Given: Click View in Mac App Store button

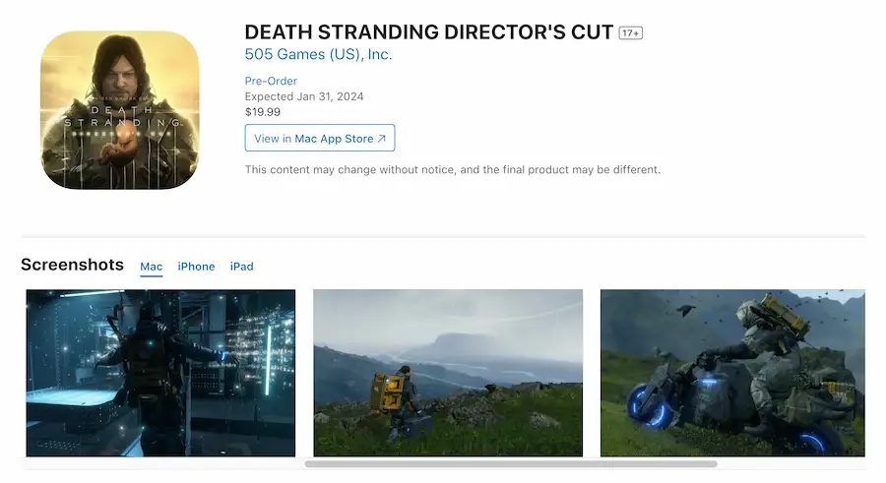Looking at the screenshot, I should pyautogui.click(x=320, y=138).
